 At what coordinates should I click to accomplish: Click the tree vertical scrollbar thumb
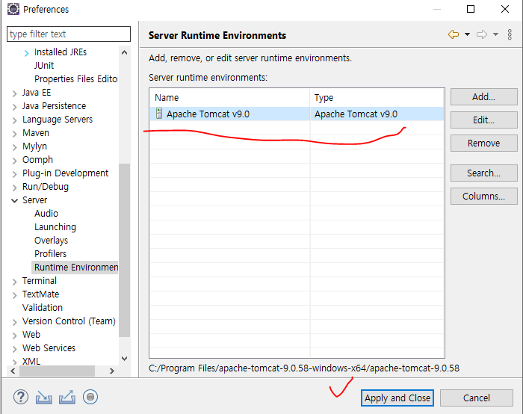tap(124, 250)
